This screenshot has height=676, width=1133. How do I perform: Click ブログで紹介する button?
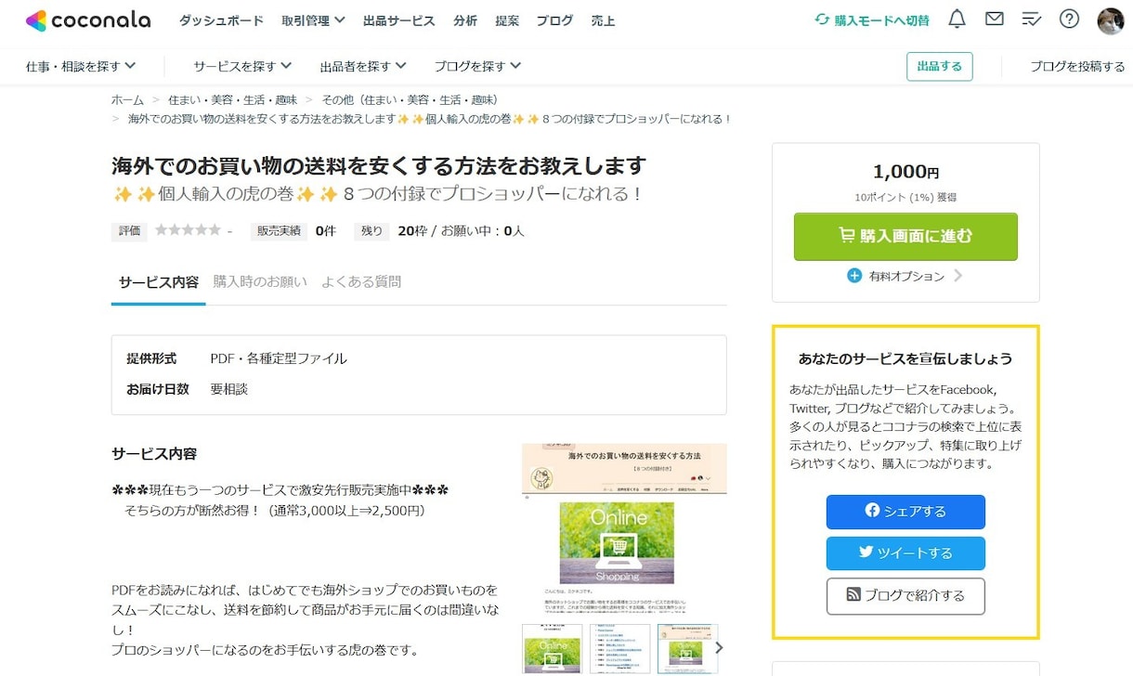tap(905, 596)
